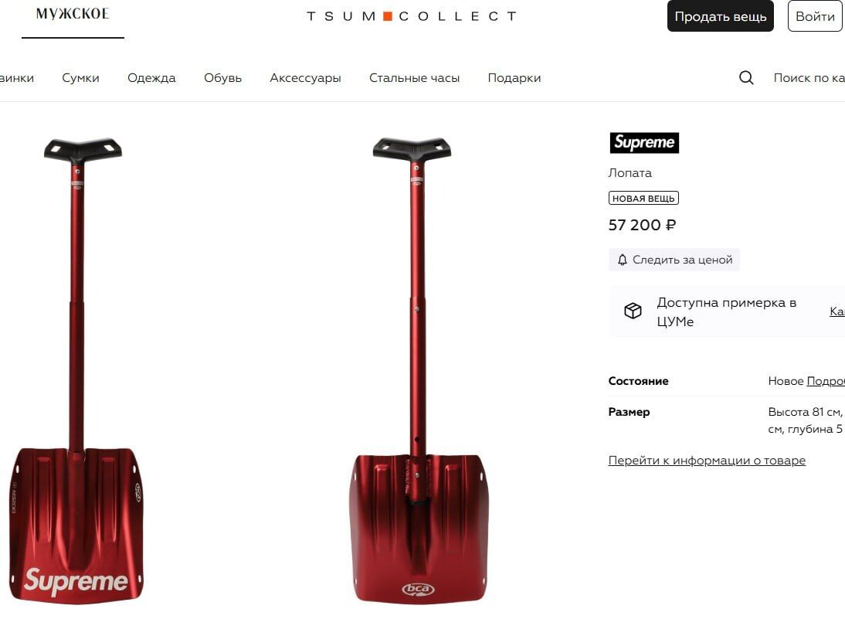Click the Supreme brand logo badge

coord(644,142)
